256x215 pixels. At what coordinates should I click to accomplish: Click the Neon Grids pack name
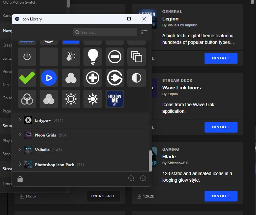46,135
